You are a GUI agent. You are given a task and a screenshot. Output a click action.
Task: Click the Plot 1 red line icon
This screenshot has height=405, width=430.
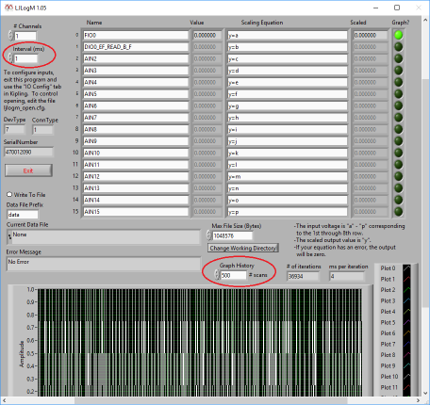[x=406, y=279]
